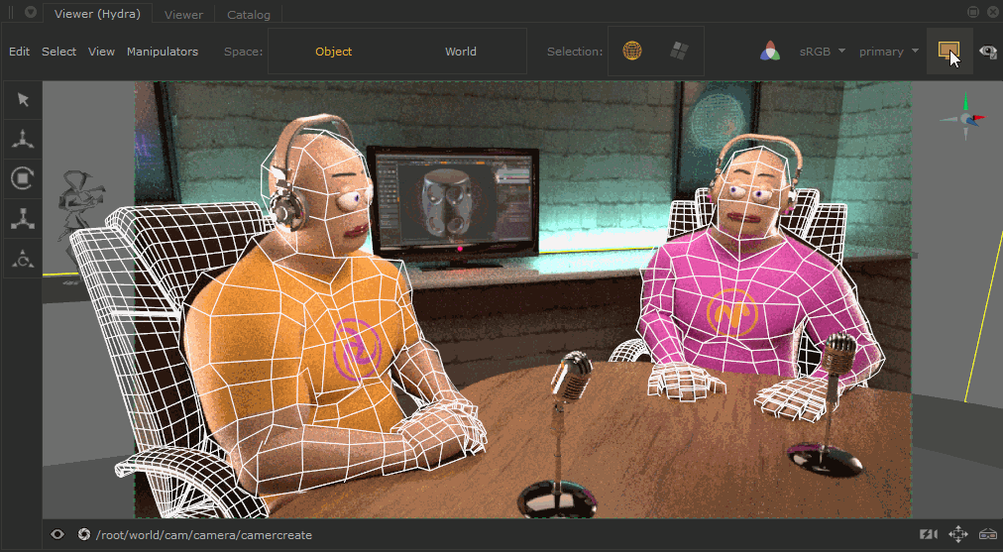Activate the rotate manipulator tool

(21, 178)
